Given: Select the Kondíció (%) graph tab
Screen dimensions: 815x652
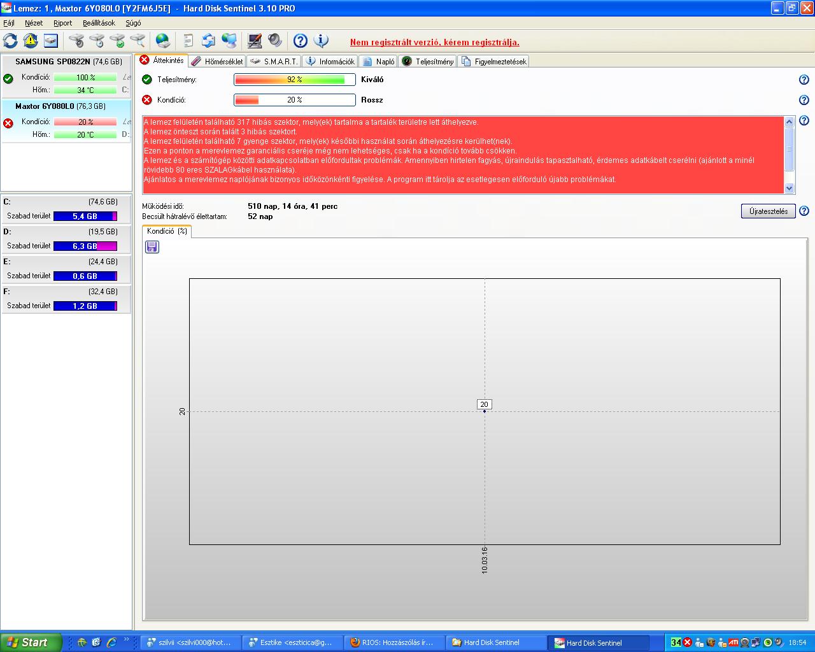Looking at the screenshot, I should click(167, 231).
